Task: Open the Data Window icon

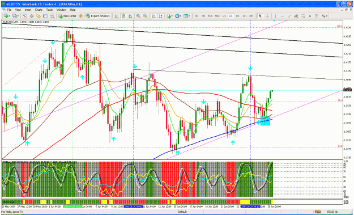Action: tap(32, 16)
